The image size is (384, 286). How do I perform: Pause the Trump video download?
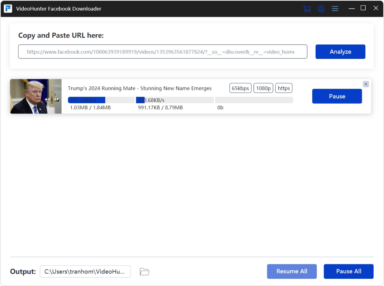[337, 96]
